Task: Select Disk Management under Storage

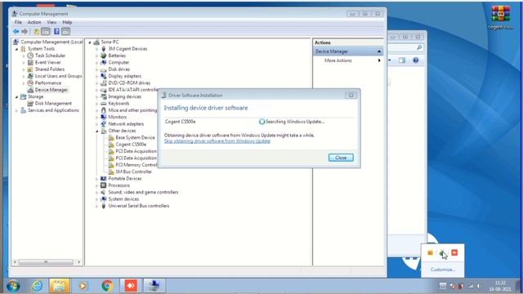Action: point(53,104)
